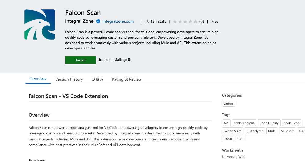Click the Falcon Scan - VS Code Extension heading
The image size is (305, 161).
coord(68,96)
